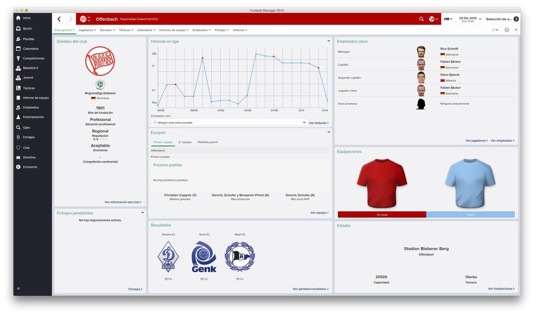534x315 pixels.
Task: Open the FM menu dropdown
Action: (448, 19)
